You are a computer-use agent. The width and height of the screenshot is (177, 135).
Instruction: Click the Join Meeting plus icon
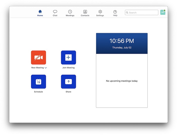(x=68, y=58)
